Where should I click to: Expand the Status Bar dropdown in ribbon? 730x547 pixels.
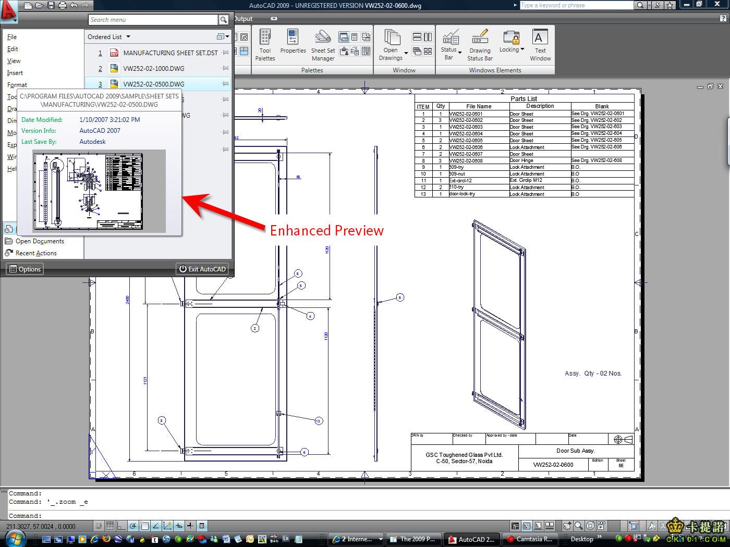click(x=460, y=52)
